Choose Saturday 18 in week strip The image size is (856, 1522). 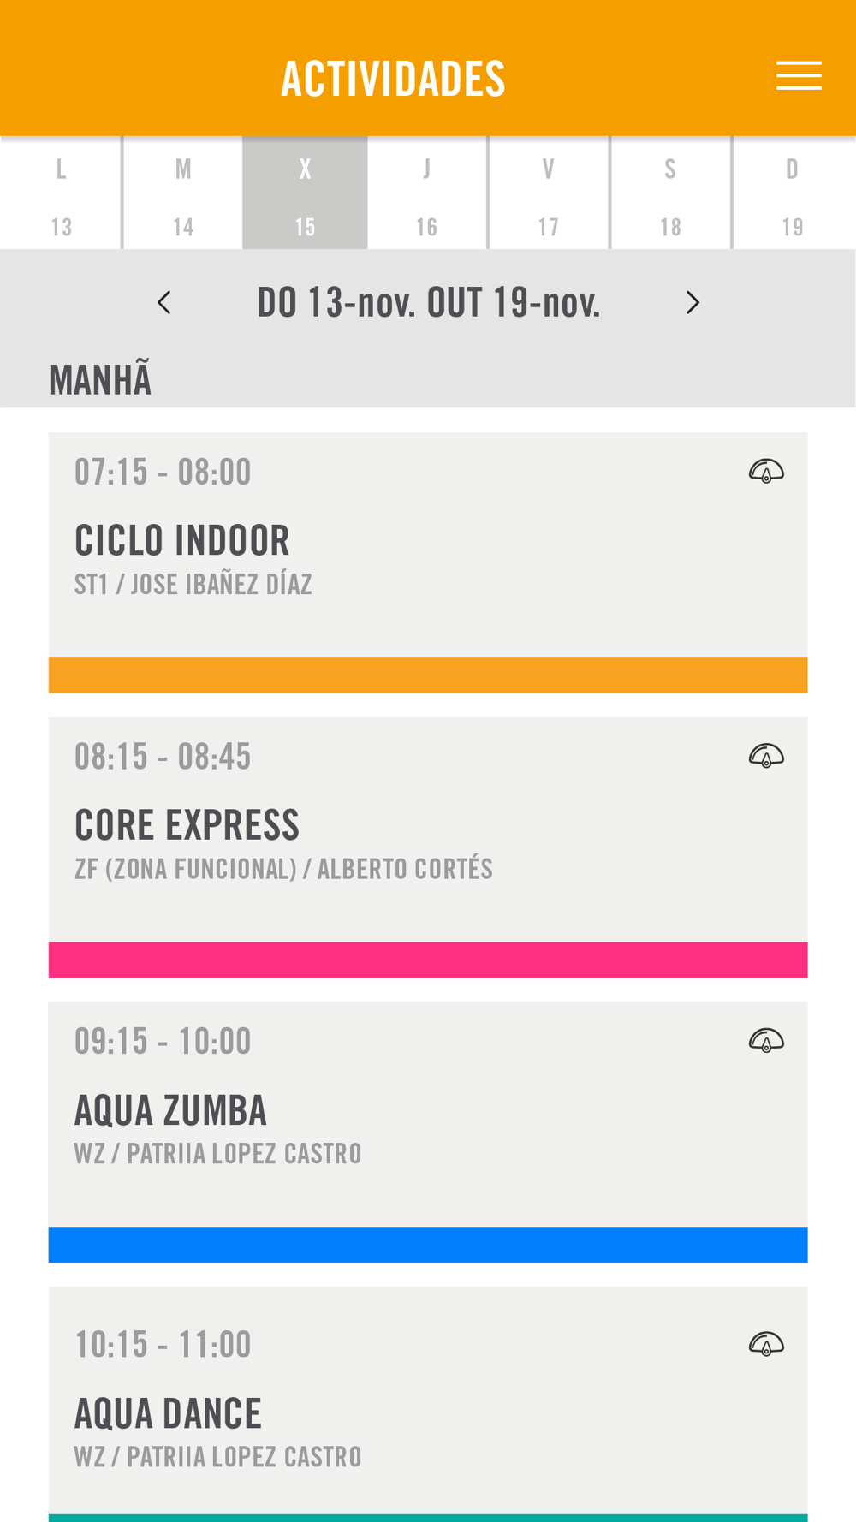click(x=670, y=193)
